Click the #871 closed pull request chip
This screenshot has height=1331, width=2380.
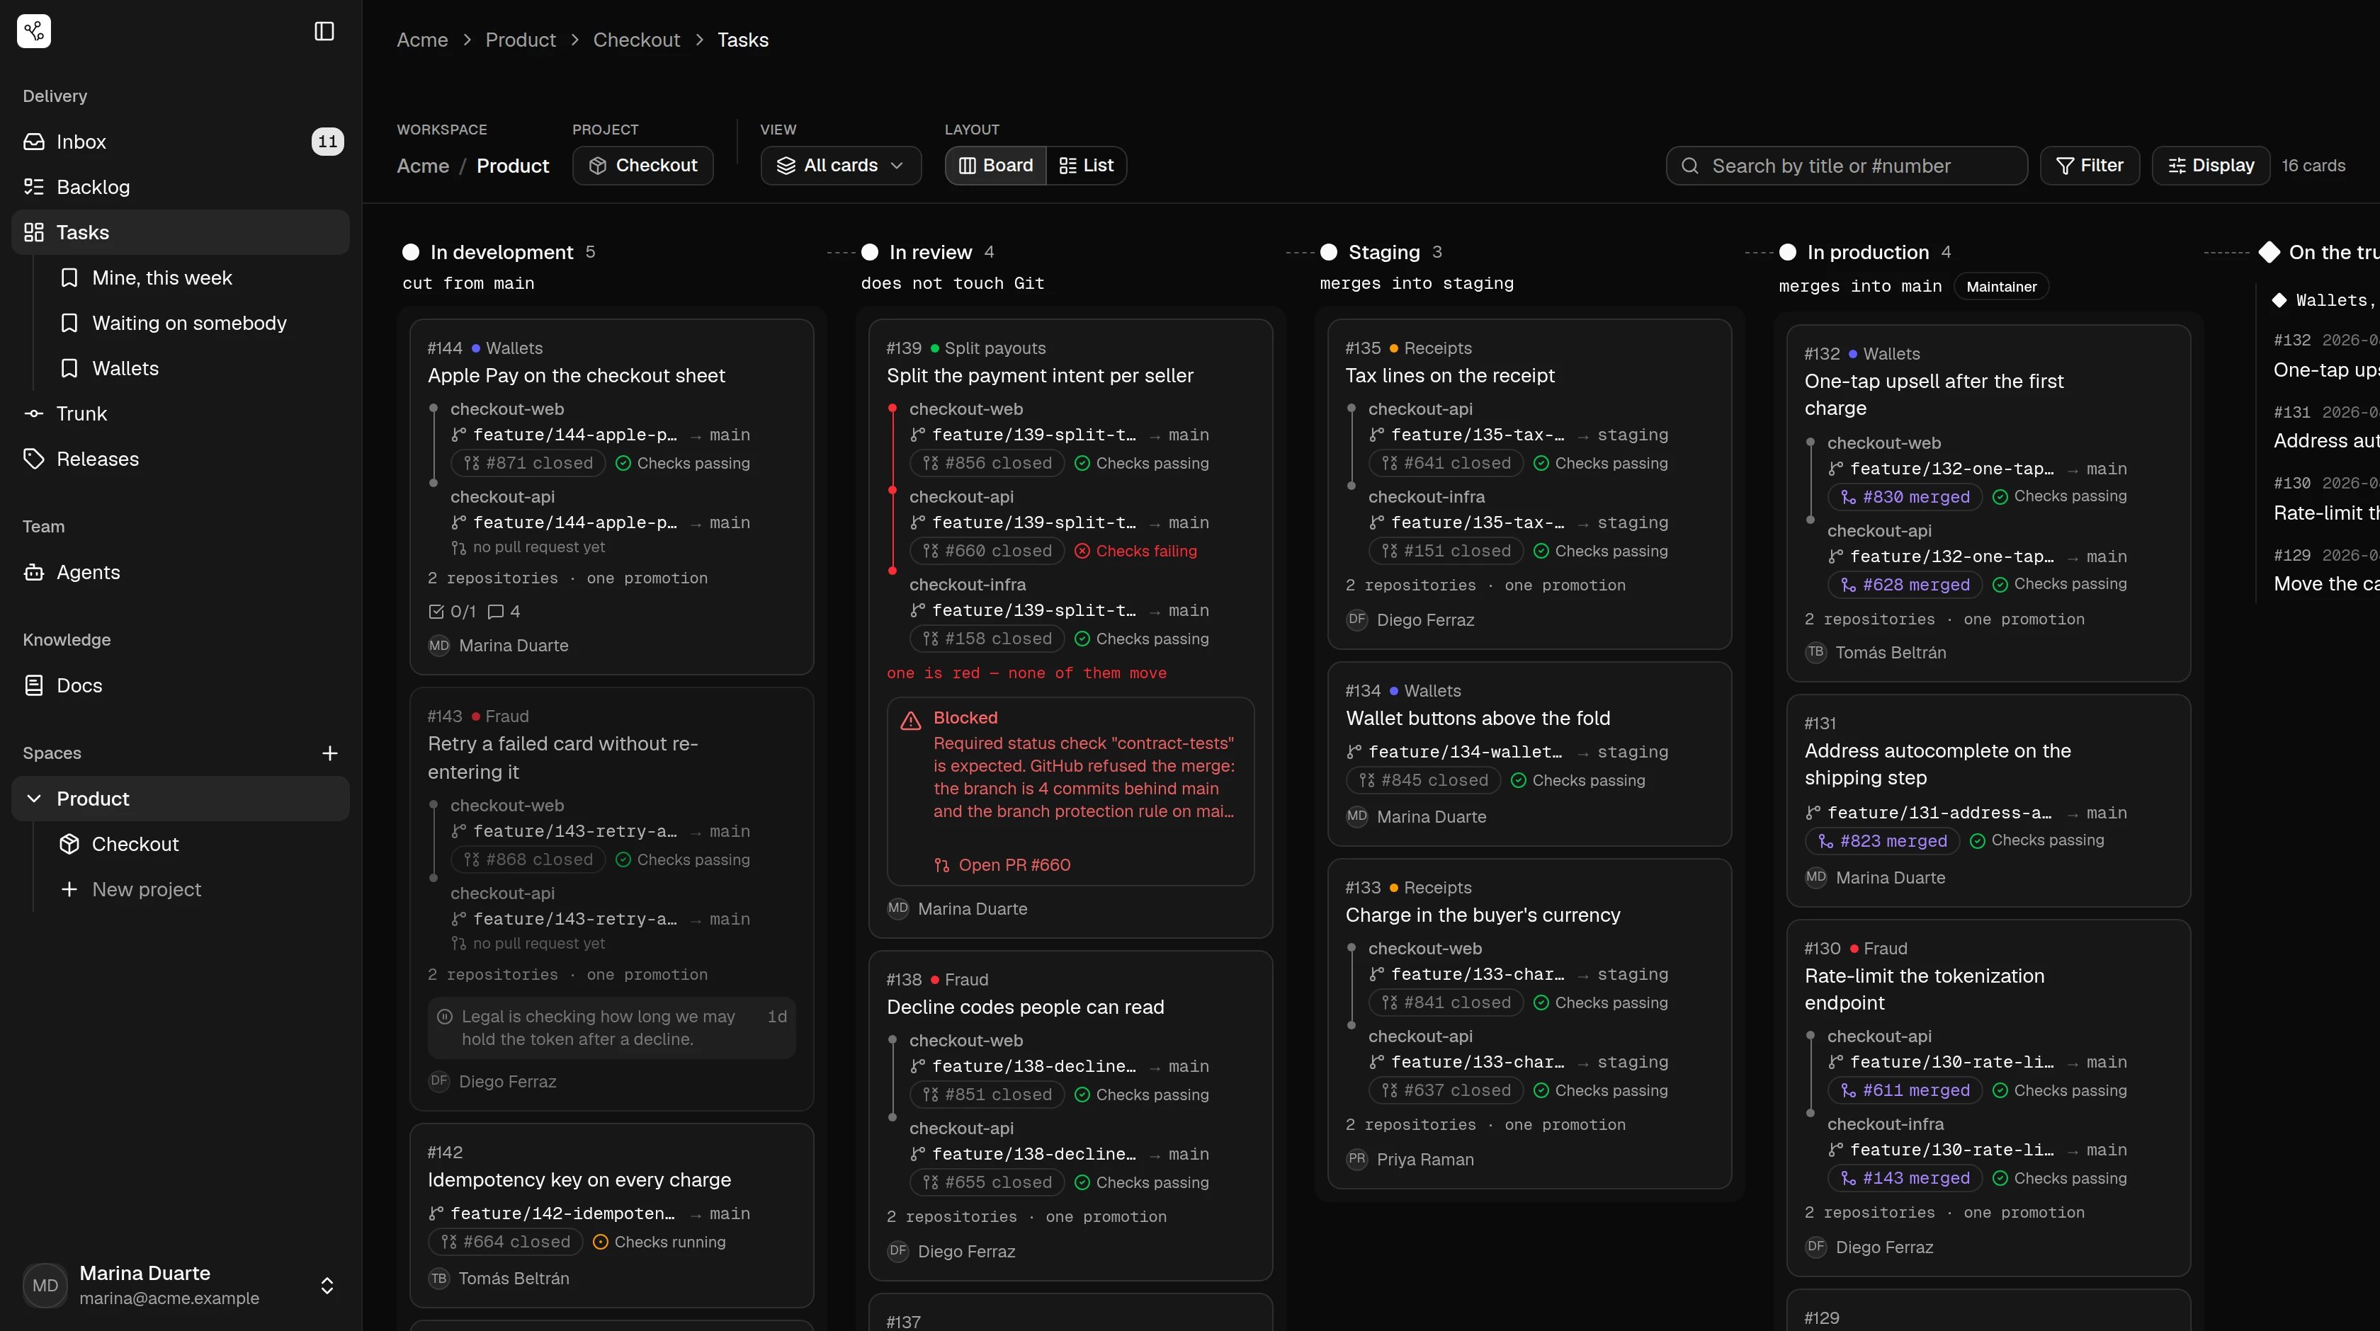point(528,464)
